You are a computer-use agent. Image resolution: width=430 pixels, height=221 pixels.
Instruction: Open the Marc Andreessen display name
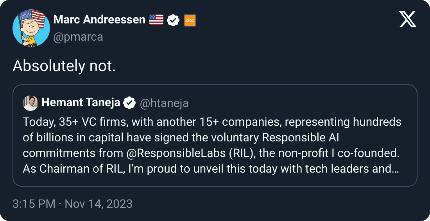click(99, 20)
